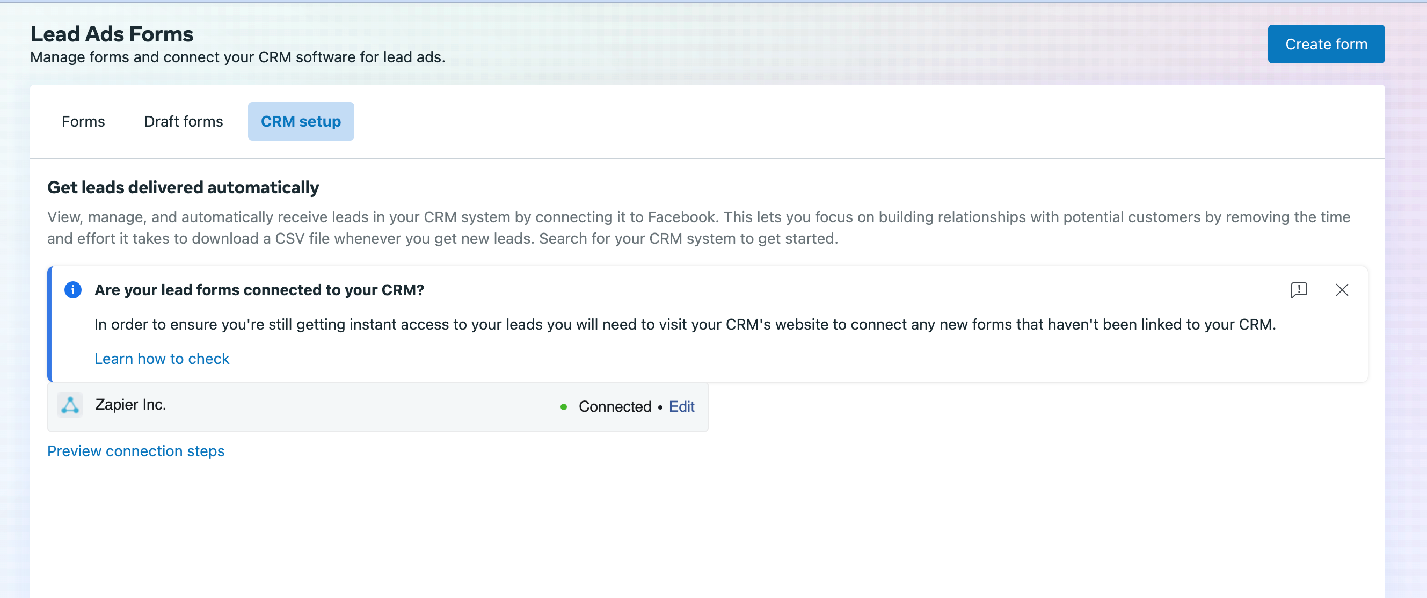Click the green connected status dot
The height and width of the screenshot is (598, 1427).
tap(563, 407)
